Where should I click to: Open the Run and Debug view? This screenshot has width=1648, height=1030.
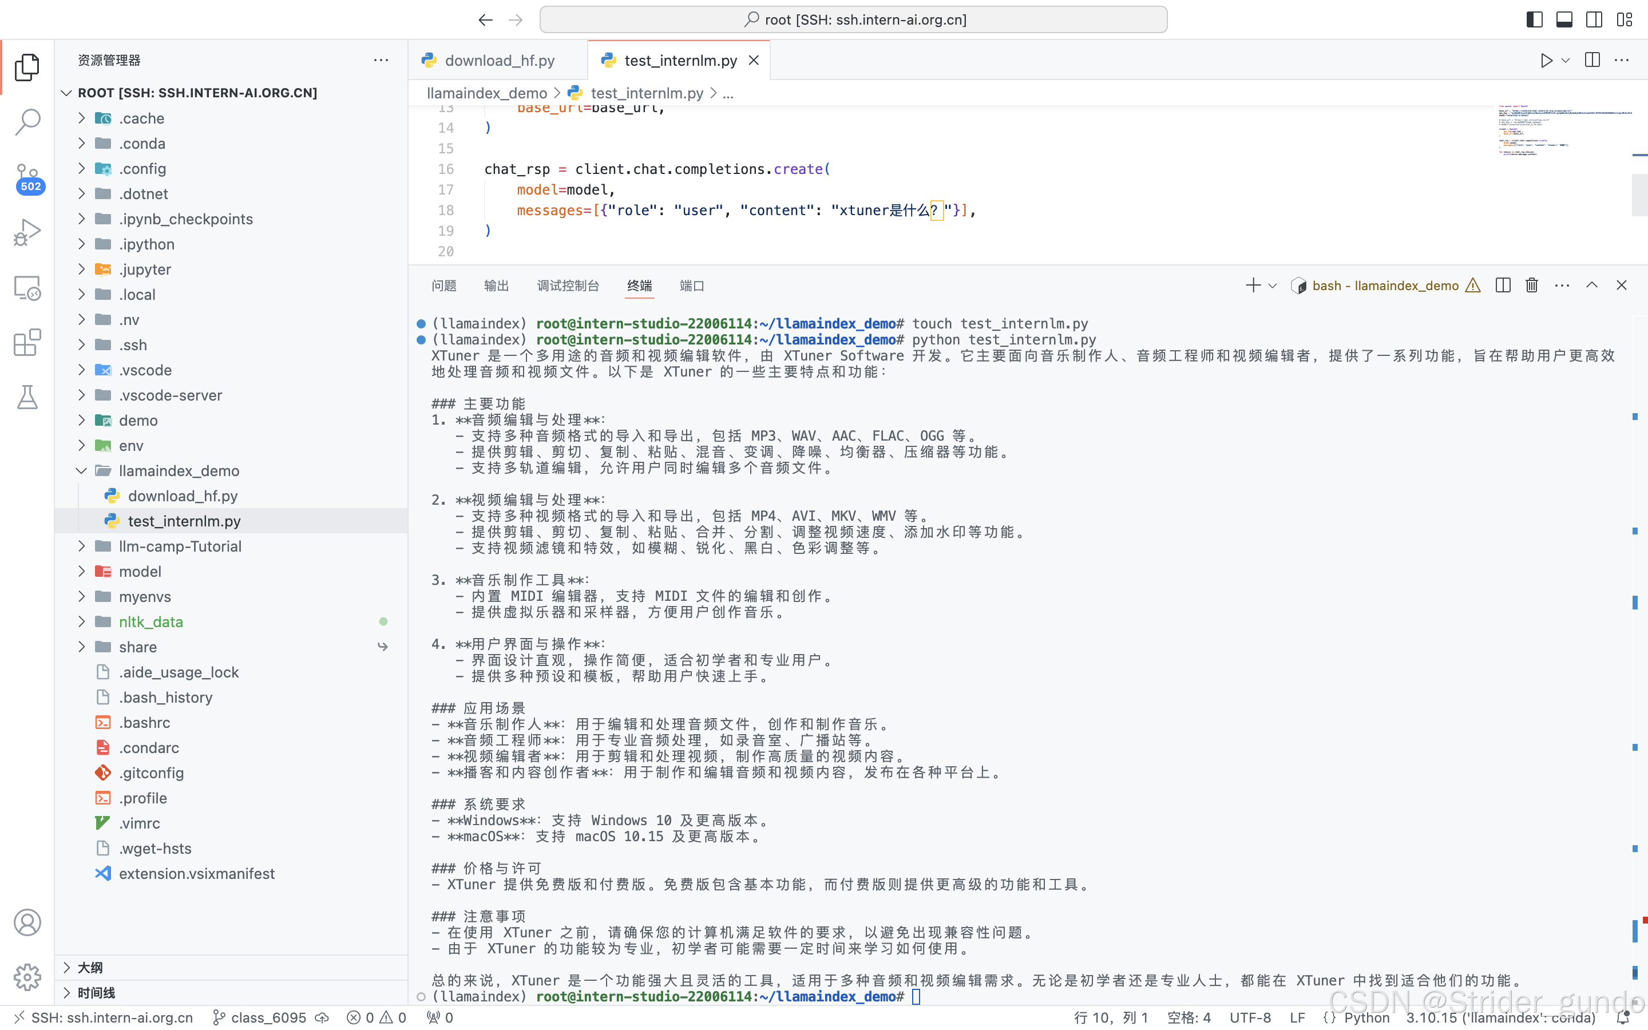click(x=27, y=232)
